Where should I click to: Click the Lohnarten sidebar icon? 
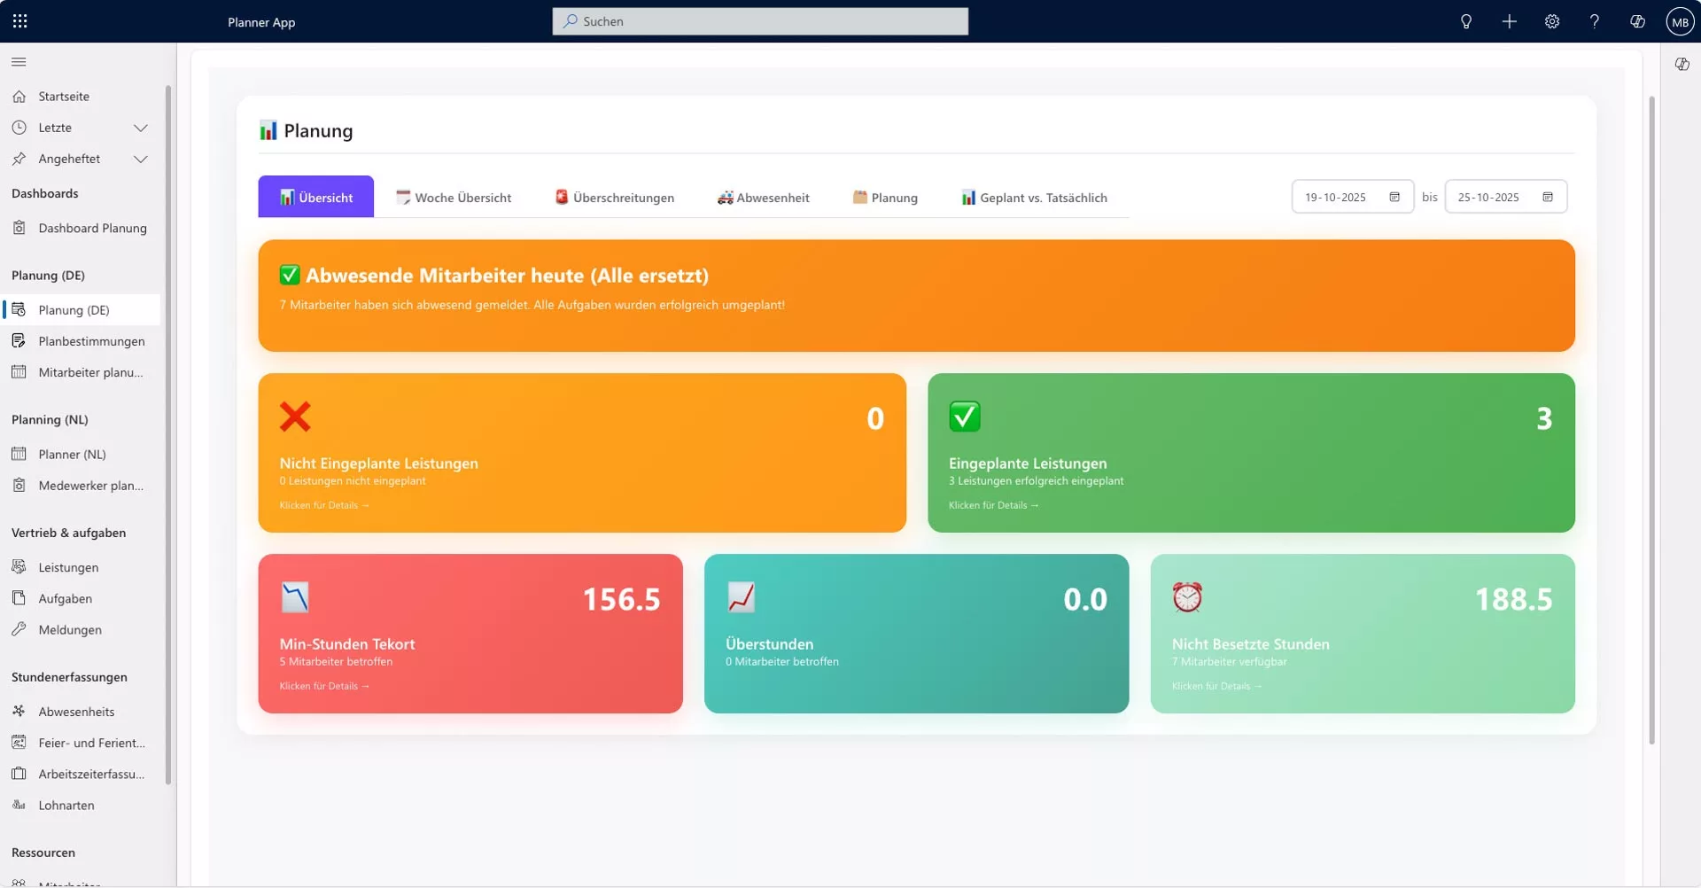[x=19, y=805]
